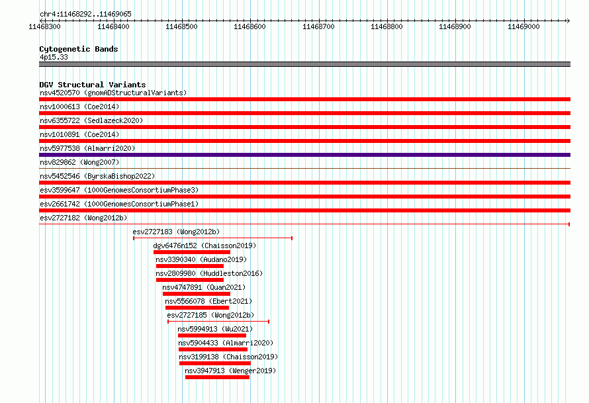Open nsv2809980 (Huddleston2016) variant label

coord(209,273)
